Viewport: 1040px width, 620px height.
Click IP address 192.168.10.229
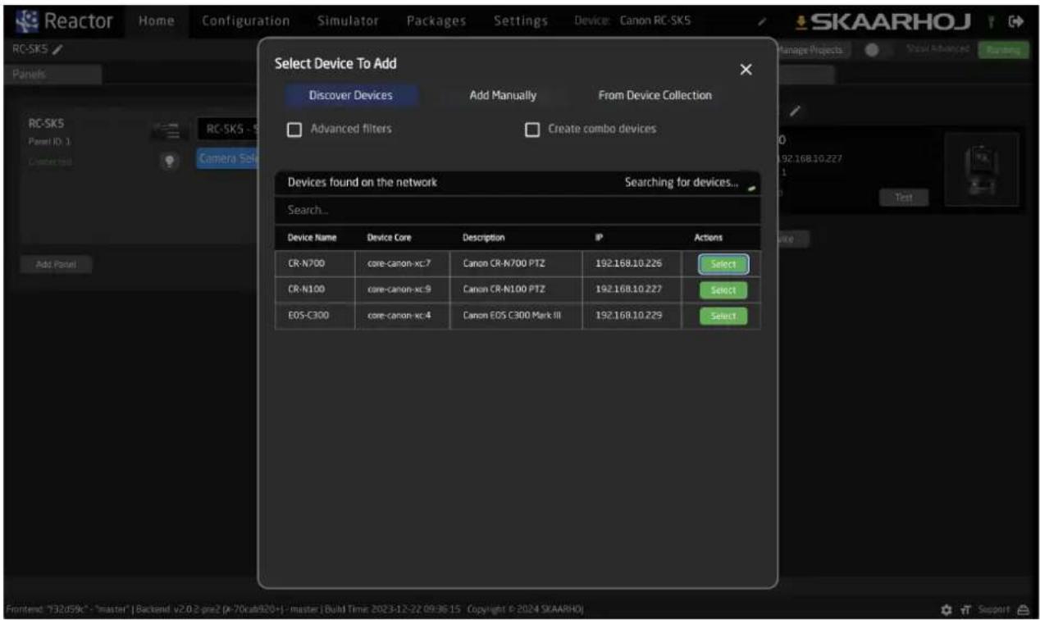click(x=628, y=316)
